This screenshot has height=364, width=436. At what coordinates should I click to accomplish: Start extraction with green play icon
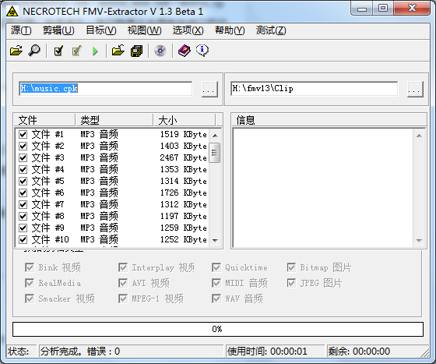(95, 51)
